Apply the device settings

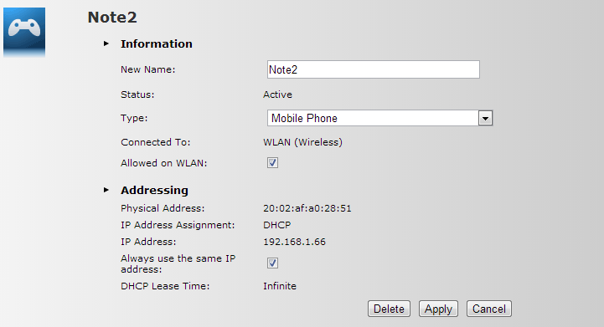pyautogui.click(x=438, y=309)
